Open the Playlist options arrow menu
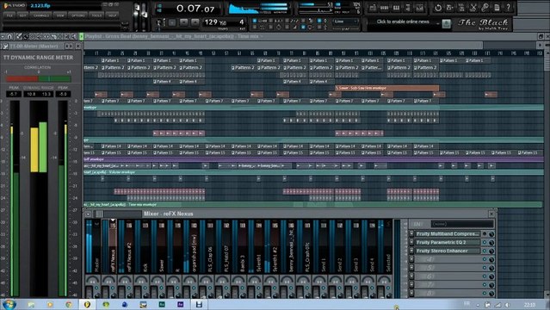Viewport: 550px width, 310px height. coord(3,36)
